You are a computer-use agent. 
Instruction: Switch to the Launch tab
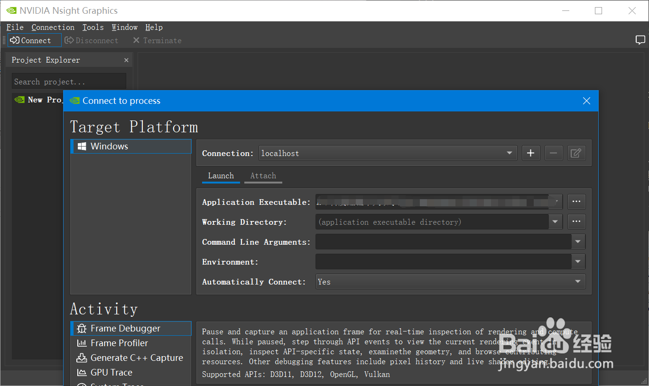coord(221,176)
